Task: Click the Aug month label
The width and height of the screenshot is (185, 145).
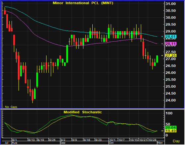Action: click(x=15, y=143)
